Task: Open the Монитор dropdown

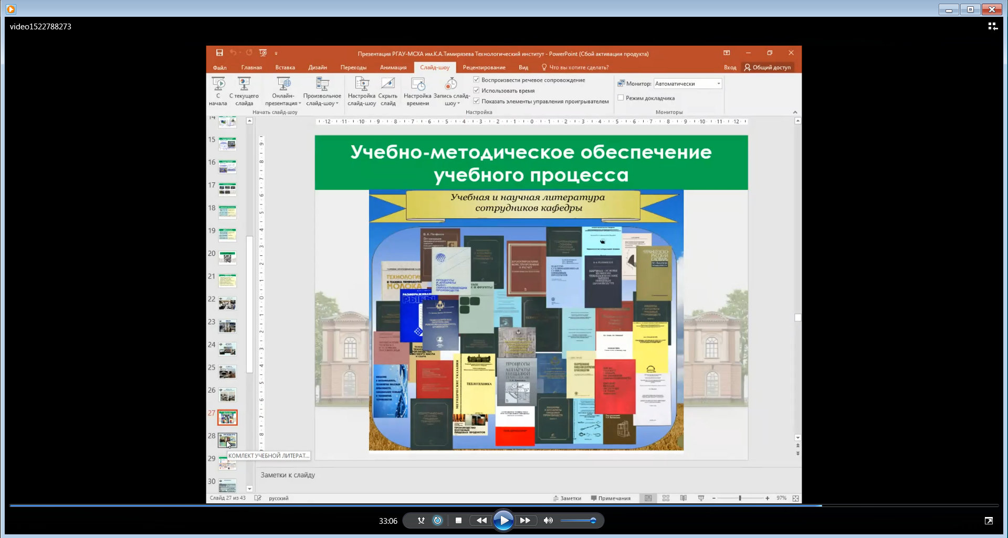Action: click(718, 84)
